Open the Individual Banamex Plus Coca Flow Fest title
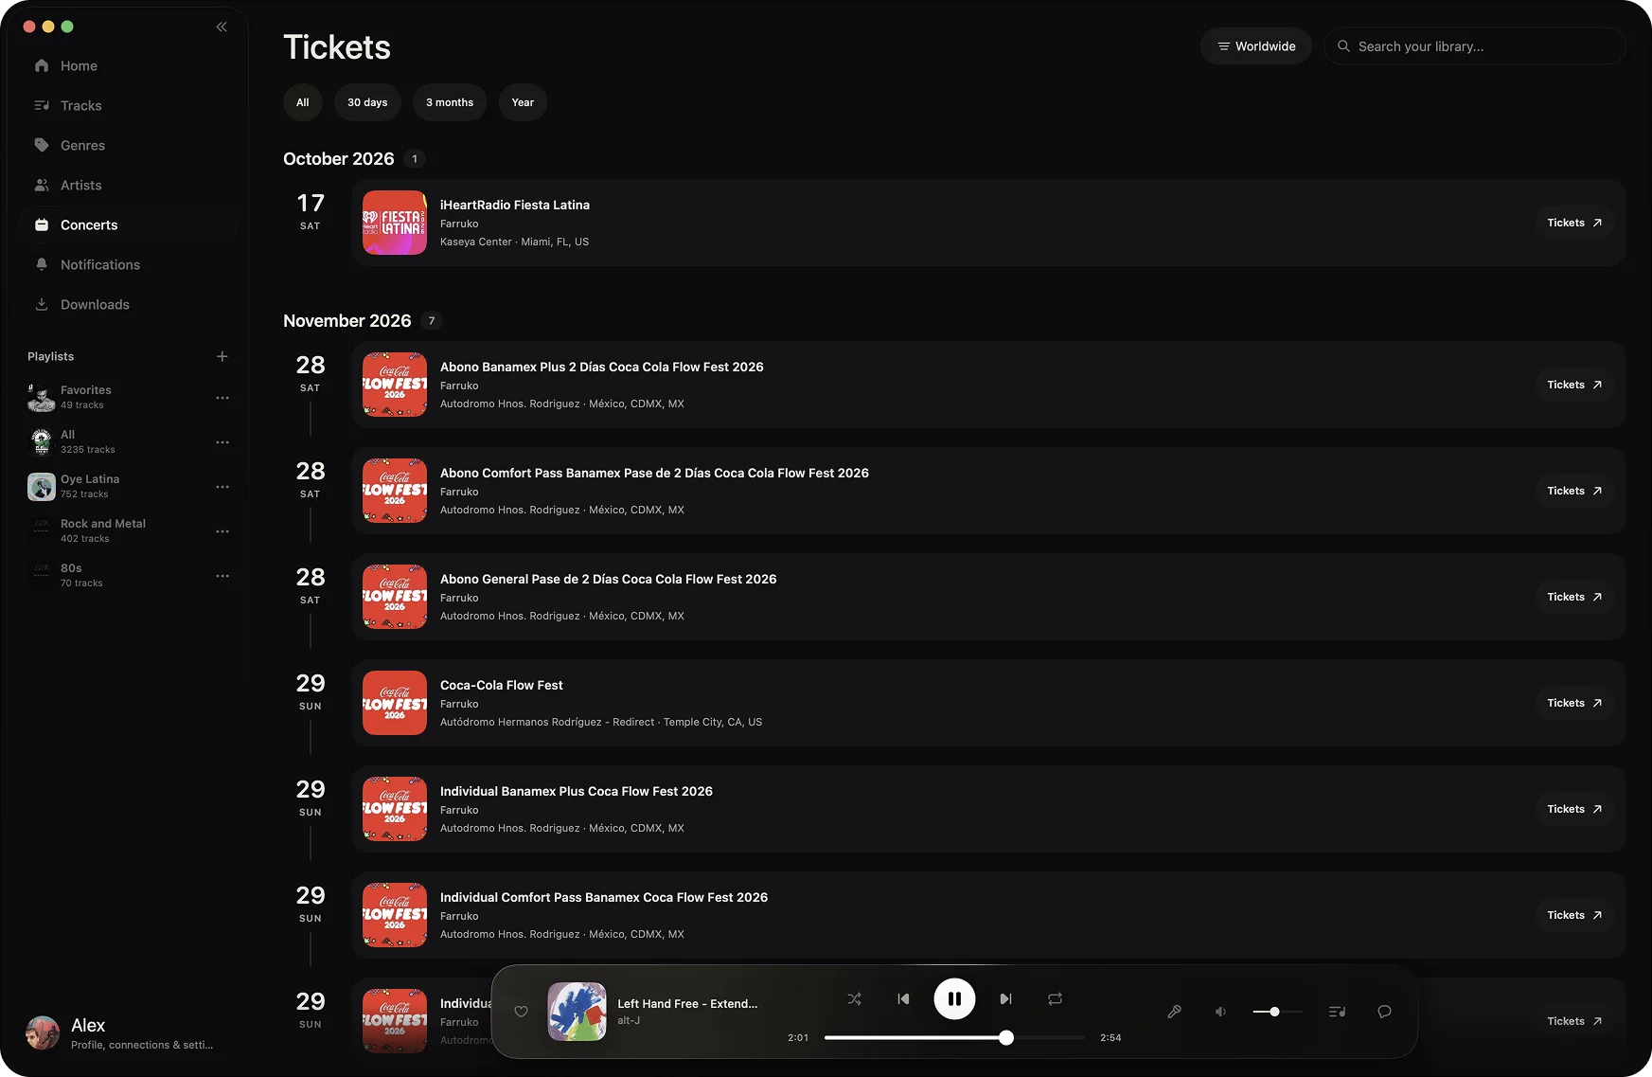The width and height of the screenshot is (1652, 1077). tap(577, 791)
